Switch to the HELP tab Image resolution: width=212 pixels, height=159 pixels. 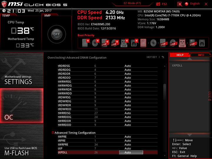click(x=180, y=55)
